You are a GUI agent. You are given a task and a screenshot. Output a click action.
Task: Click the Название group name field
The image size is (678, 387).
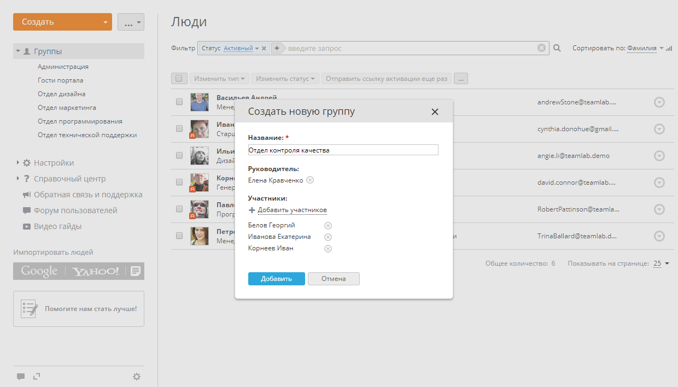pyautogui.click(x=343, y=150)
